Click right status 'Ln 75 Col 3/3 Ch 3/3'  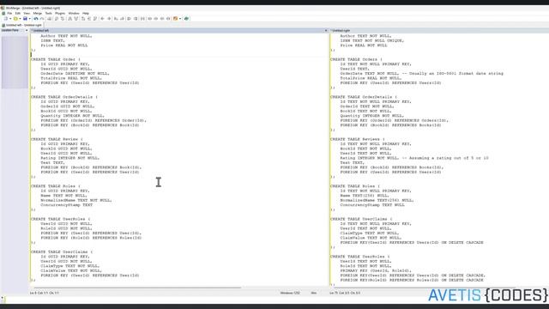pyautogui.click(x=345, y=293)
